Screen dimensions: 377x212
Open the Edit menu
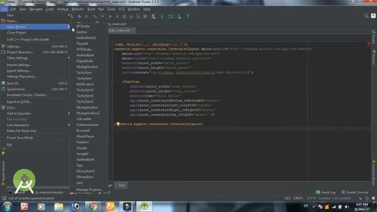[x=13, y=9]
